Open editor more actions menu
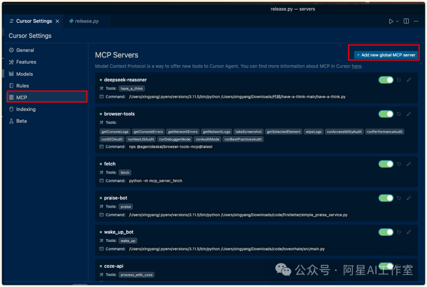 pyautogui.click(x=416, y=21)
